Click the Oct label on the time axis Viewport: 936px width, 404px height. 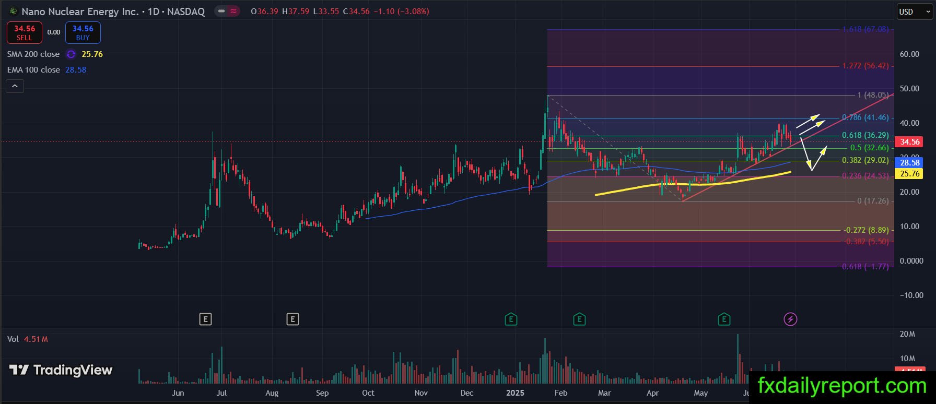point(368,393)
